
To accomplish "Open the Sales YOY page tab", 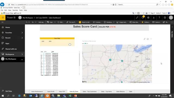I will 62,91.
